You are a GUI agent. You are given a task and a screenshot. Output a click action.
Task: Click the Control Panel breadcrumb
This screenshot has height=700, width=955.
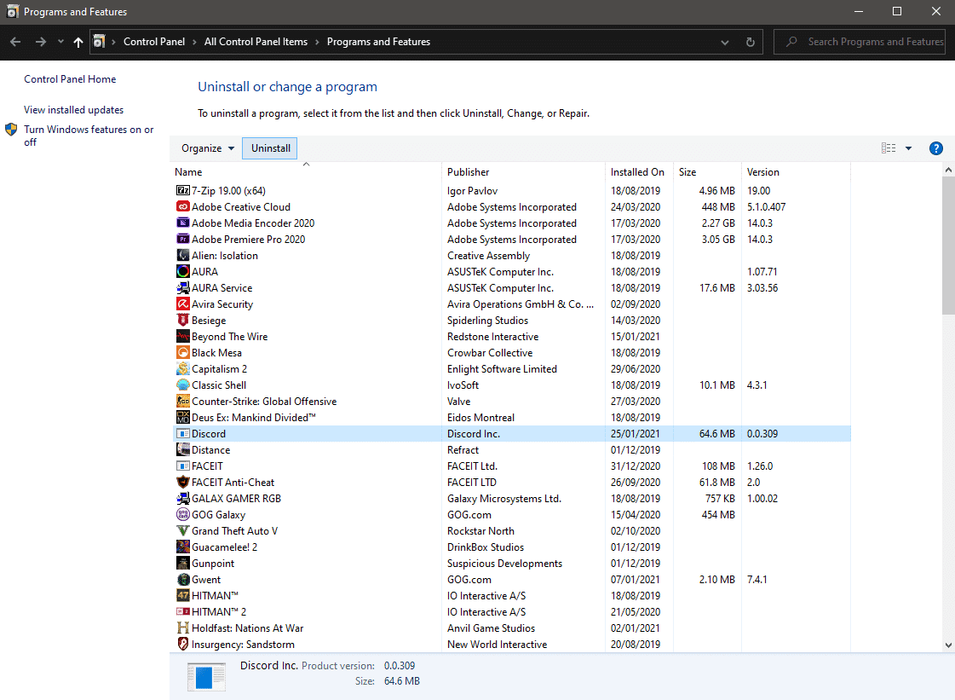coord(154,42)
